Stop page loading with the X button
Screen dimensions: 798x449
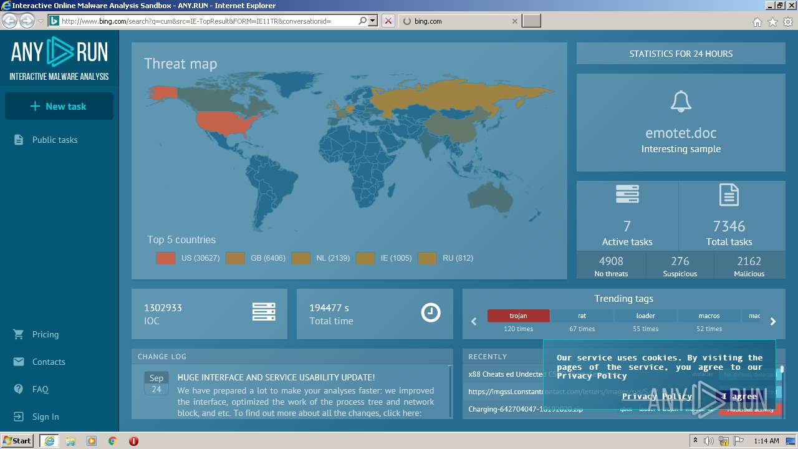tap(388, 21)
